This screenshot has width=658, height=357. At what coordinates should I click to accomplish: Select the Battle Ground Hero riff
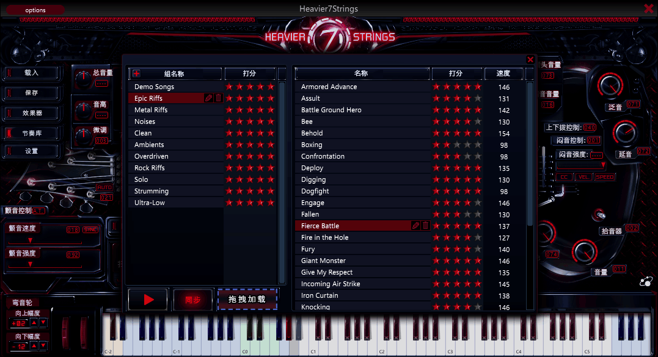click(363, 110)
